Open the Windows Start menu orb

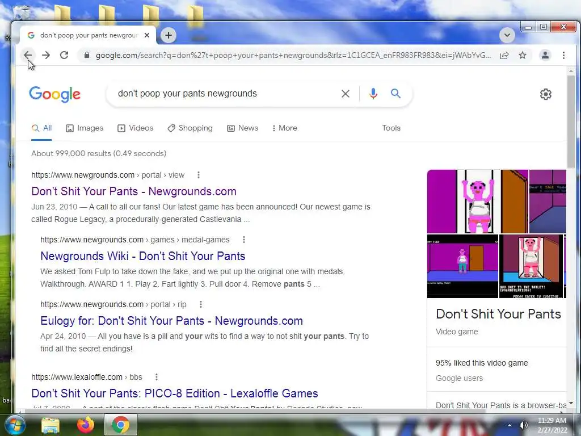15,425
